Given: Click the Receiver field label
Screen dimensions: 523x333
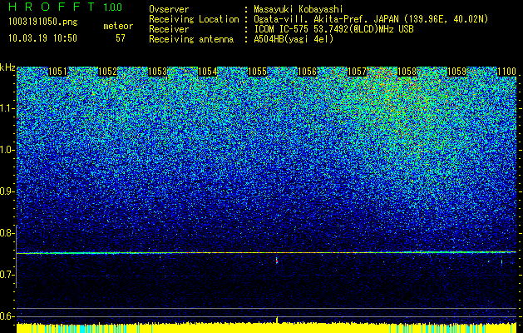Looking at the screenshot, I should (x=169, y=29).
